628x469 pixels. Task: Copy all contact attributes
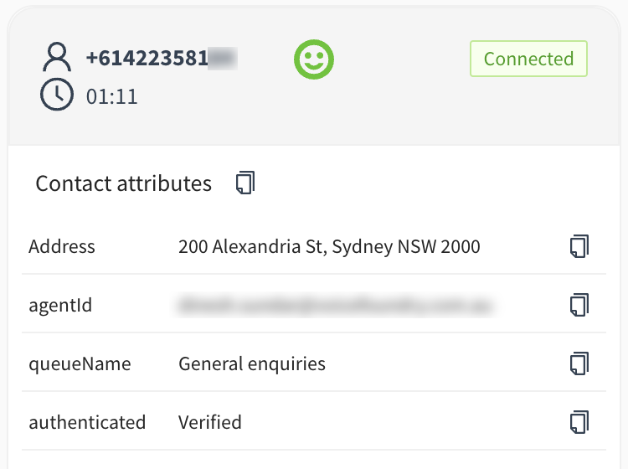click(x=245, y=183)
